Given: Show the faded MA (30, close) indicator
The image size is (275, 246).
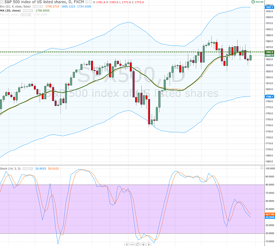Looking at the screenshot, I should pyautogui.click(x=22, y=15).
